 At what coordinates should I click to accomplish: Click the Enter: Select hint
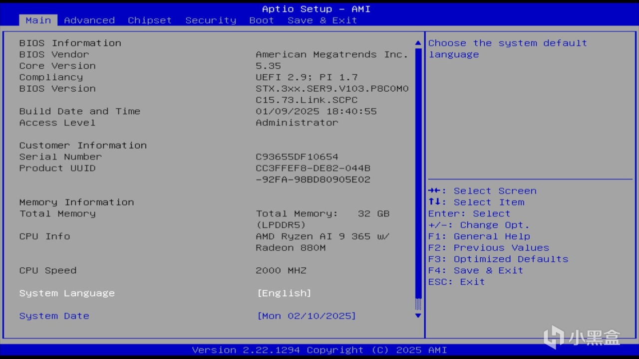(x=469, y=213)
